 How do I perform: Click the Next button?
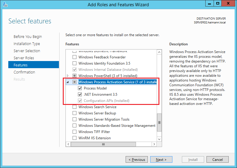[x=161, y=159]
